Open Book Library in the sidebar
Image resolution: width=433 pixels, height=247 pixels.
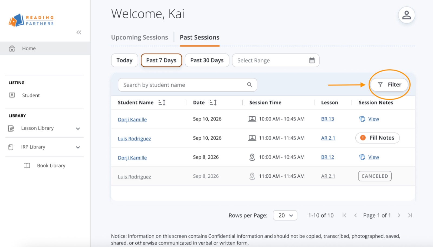(45, 165)
